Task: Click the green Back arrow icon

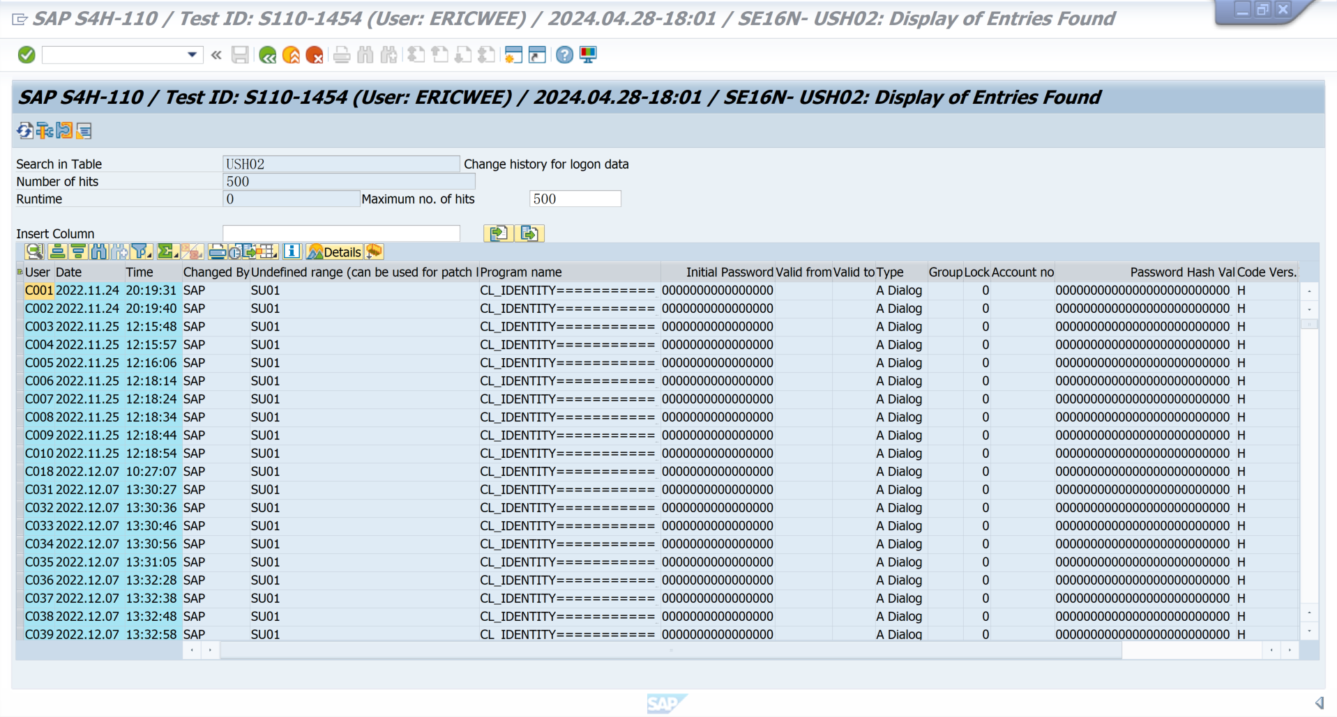Action: click(x=267, y=55)
